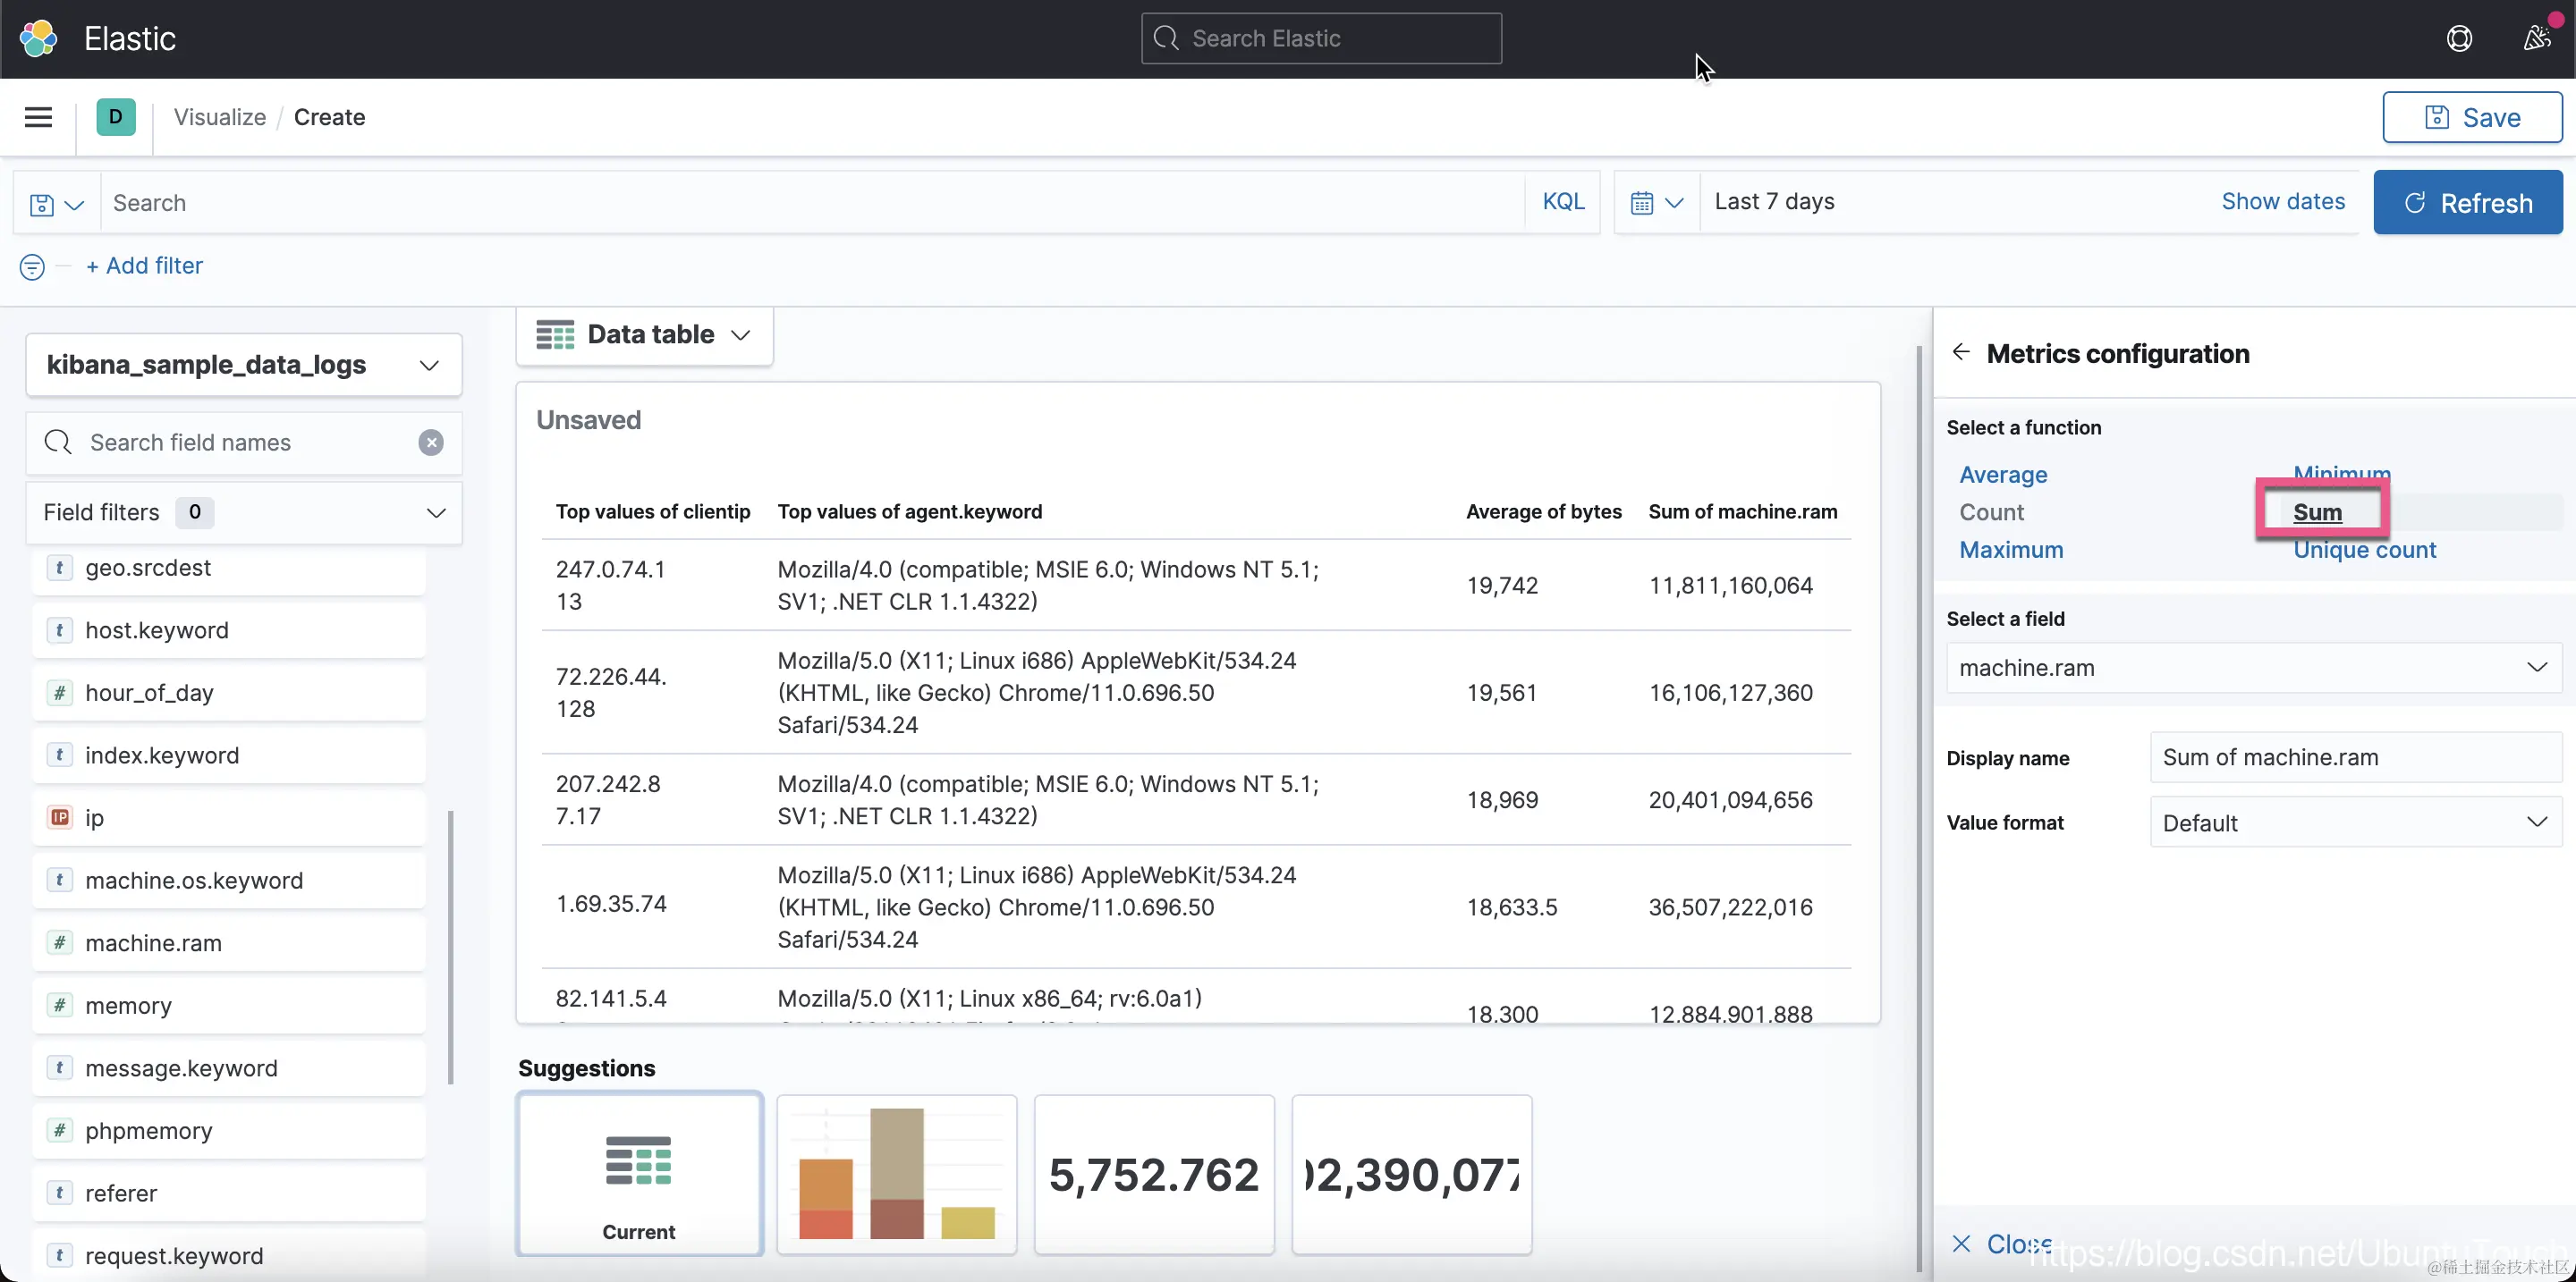This screenshot has width=2576, height=1282.
Task: Select the Maximum function
Action: coord(2010,550)
